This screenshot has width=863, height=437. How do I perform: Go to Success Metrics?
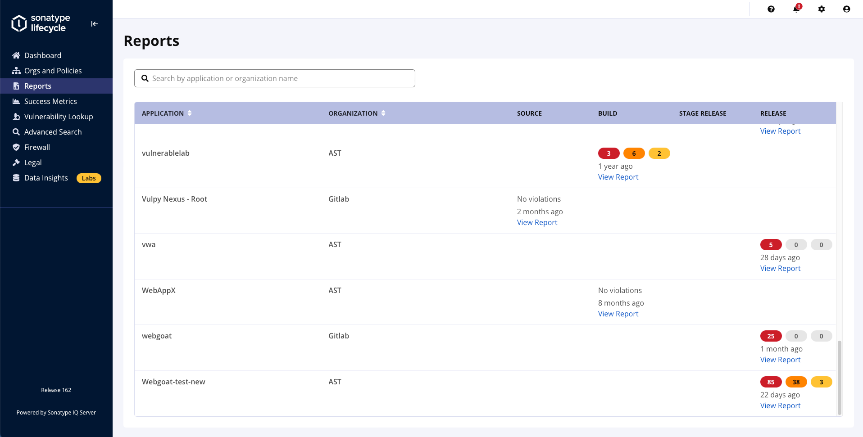pos(50,101)
